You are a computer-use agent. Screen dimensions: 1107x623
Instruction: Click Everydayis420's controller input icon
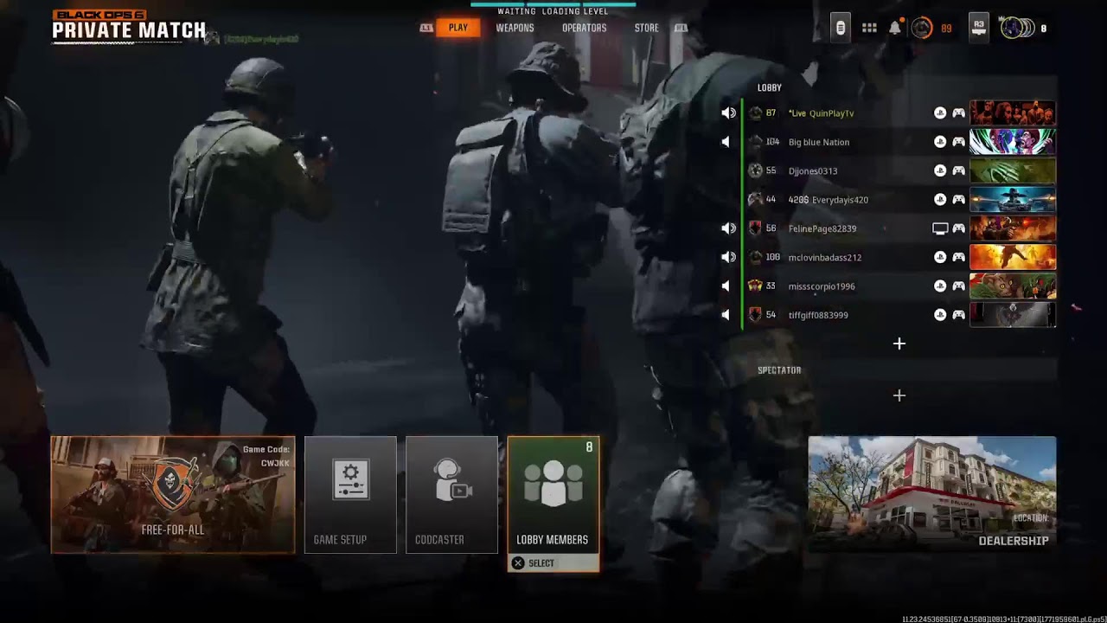959,200
